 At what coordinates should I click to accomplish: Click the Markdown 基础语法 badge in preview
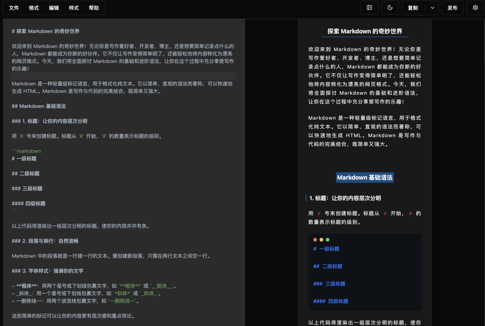pos(365,177)
